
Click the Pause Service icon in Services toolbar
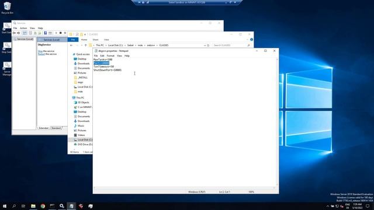[65, 33]
